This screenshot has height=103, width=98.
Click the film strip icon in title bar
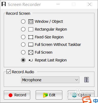pos(4,4)
